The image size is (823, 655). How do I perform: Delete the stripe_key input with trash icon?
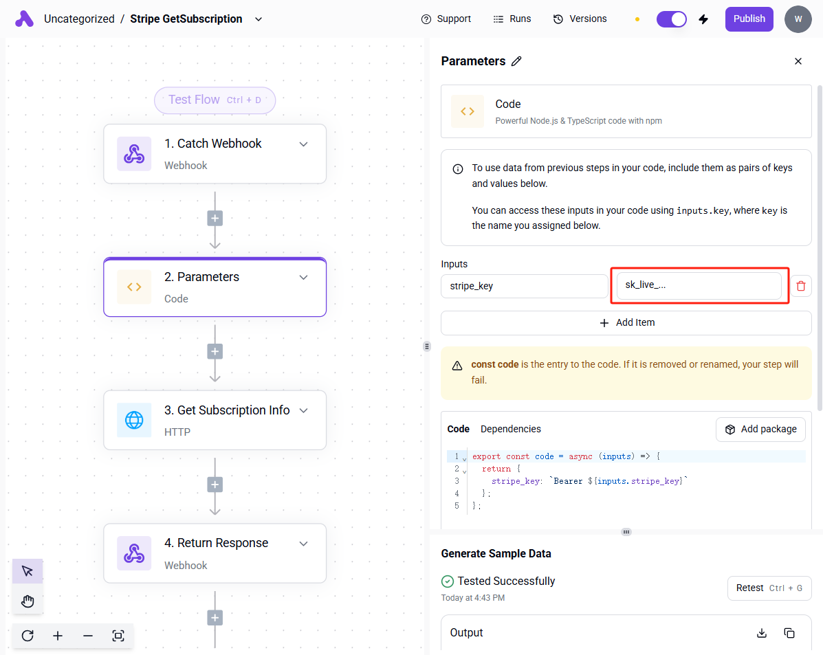coord(800,286)
